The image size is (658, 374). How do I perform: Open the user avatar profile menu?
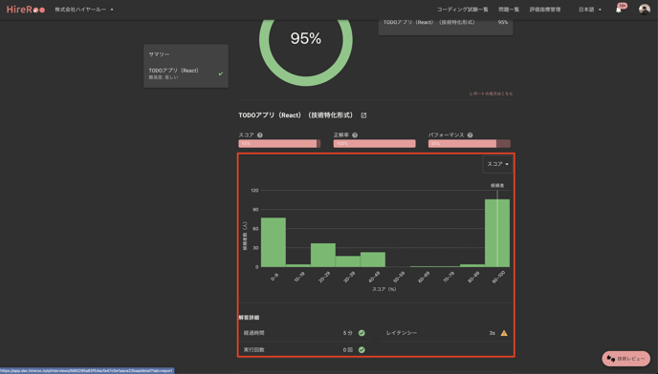pyautogui.click(x=645, y=10)
